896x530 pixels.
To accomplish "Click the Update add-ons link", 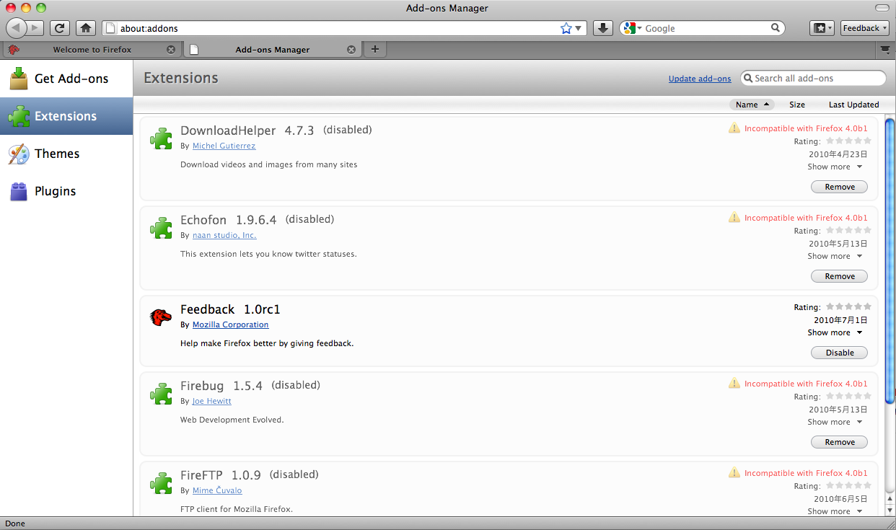I will 700,79.
